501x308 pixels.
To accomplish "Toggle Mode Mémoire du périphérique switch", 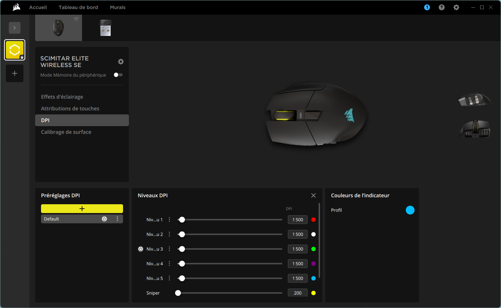I will [x=118, y=75].
